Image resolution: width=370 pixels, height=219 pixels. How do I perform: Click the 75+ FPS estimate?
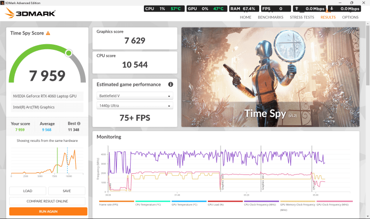coord(135,118)
